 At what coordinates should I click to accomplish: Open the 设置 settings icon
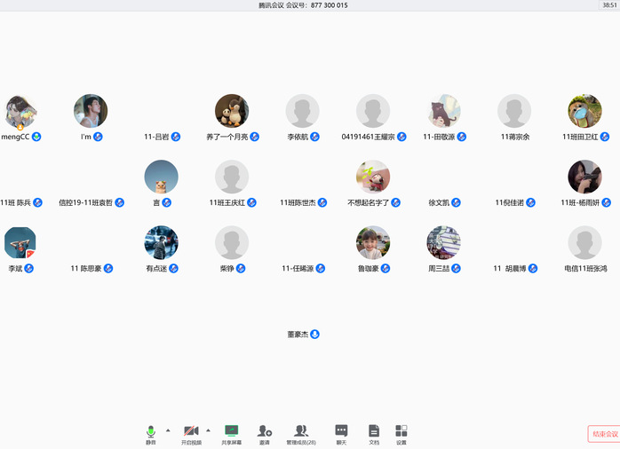(x=401, y=431)
